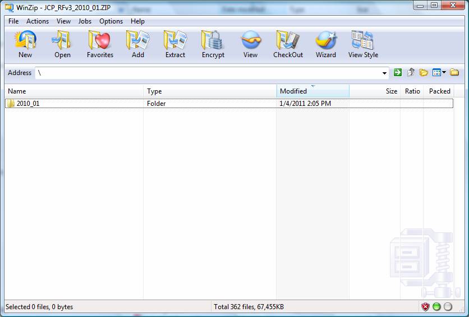Close the WinZip window
The width and height of the screenshot is (469, 317).
pyautogui.click(x=453, y=6)
